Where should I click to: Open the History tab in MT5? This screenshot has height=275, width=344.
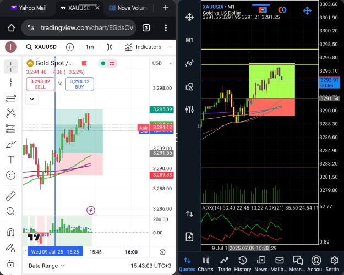pyautogui.click(x=243, y=264)
